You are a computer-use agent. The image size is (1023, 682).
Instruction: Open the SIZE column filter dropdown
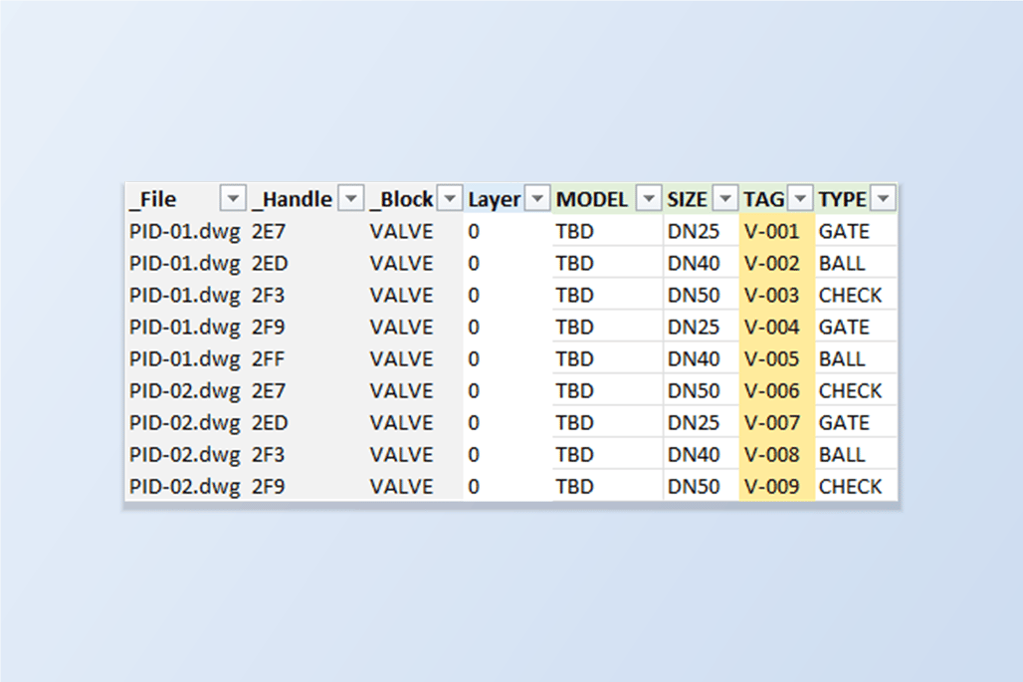pyautogui.click(x=725, y=198)
